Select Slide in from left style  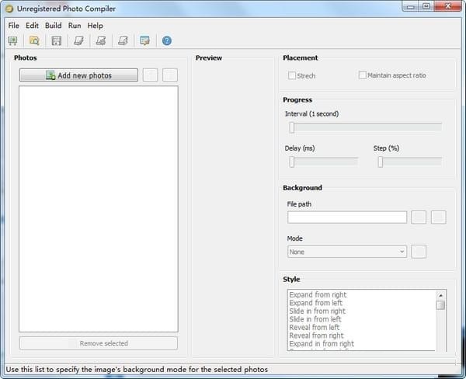(315, 319)
